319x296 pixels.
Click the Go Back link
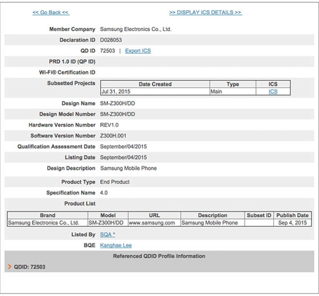click(x=51, y=12)
